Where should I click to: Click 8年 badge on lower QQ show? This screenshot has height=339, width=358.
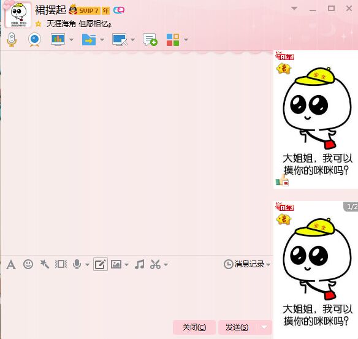pyautogui.click(x=284, y=207)
